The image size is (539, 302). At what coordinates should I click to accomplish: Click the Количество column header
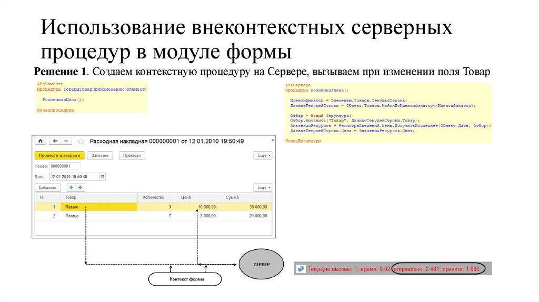(x=157, y=197)
